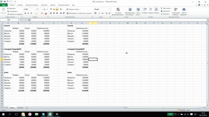Expand Merge & Center dropdown arrow
The height and width of the screenshot is (117, 209).
92,13
